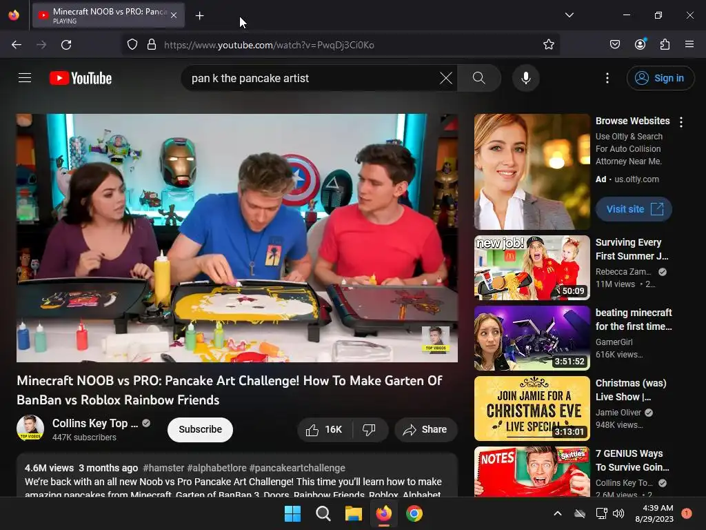
Task: Open Firefox application menu
Action: (x=689, y=45)
